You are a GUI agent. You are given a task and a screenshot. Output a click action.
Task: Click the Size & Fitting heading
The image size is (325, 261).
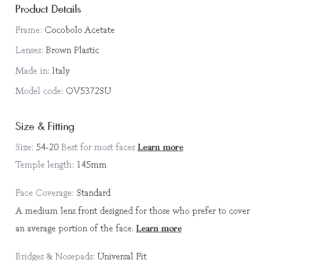45,127
